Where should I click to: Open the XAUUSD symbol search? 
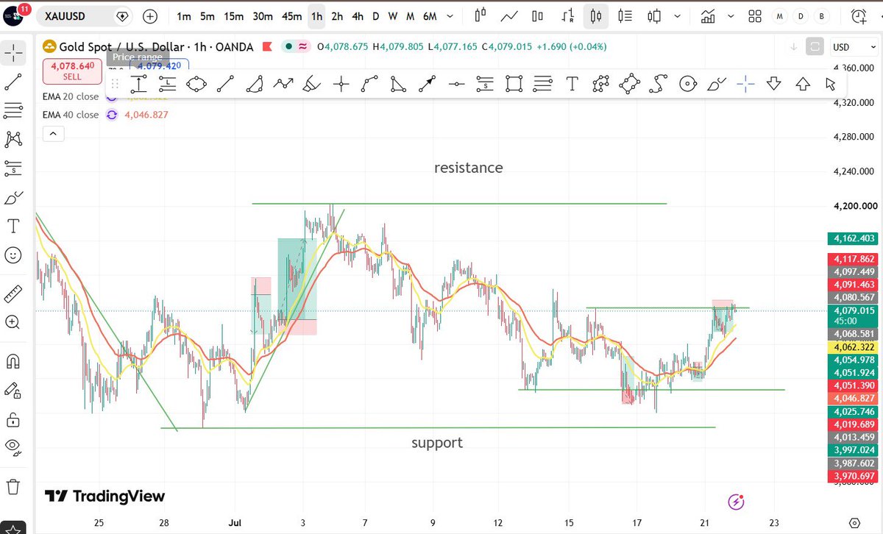tap(85, 15)
